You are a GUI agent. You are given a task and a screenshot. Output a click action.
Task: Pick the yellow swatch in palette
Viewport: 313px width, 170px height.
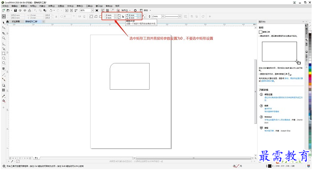click(x=310, y=73)
